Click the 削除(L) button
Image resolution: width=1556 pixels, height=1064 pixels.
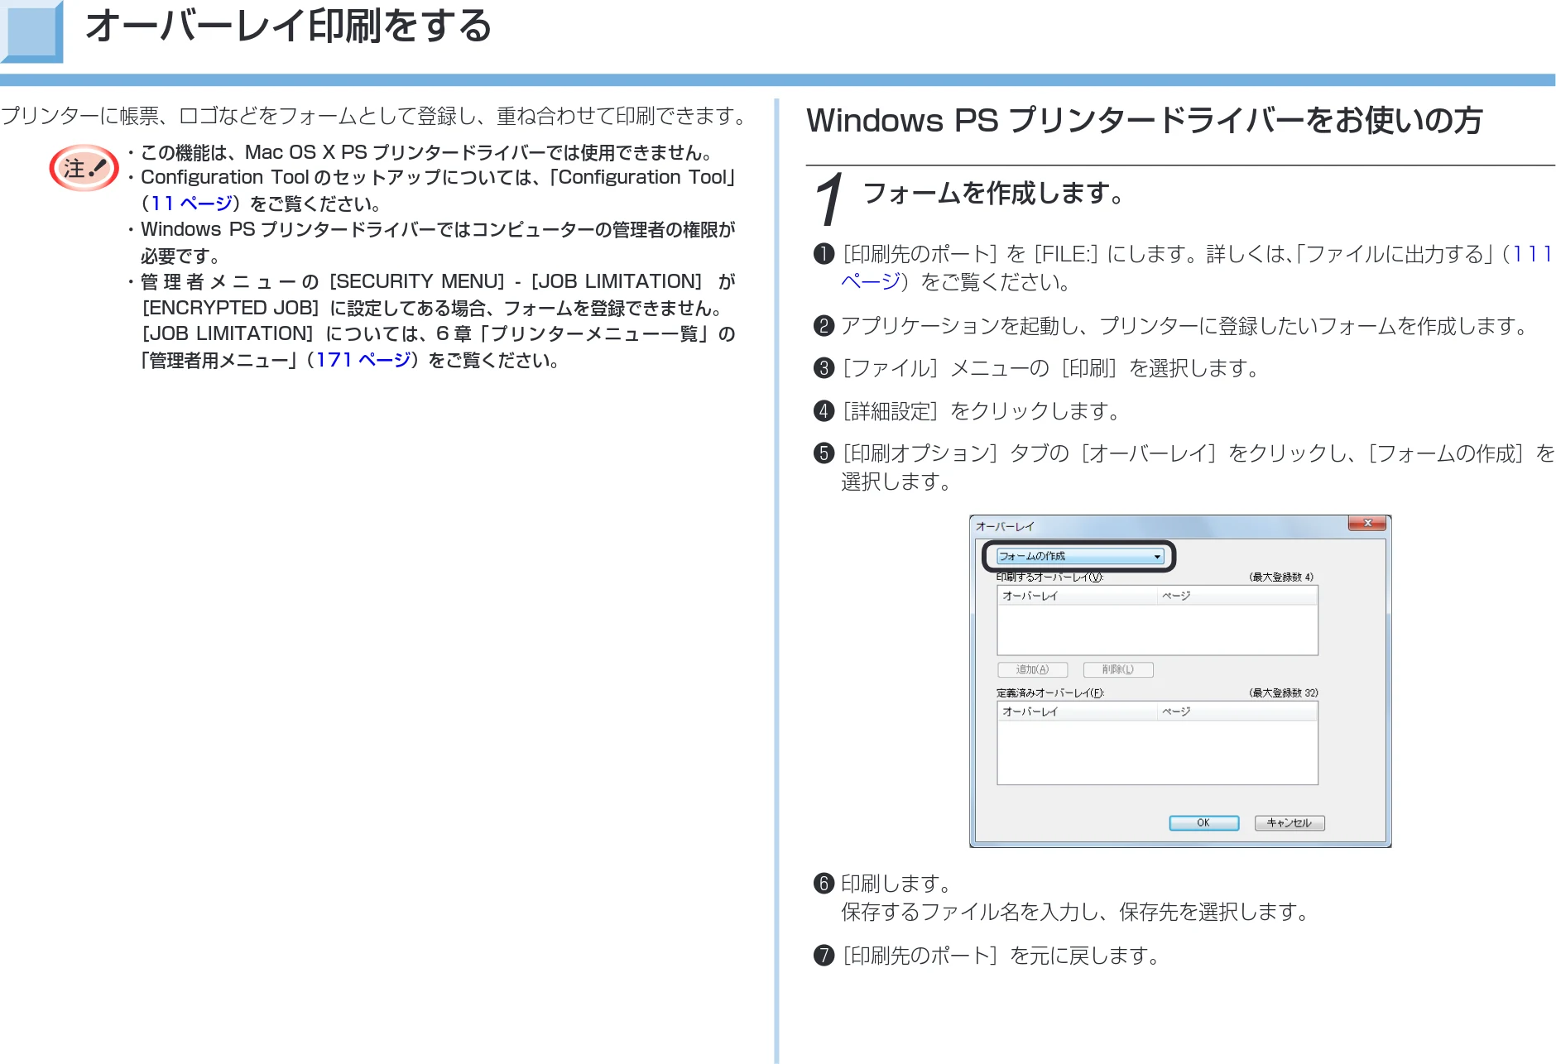click(x=1118, y=669)
